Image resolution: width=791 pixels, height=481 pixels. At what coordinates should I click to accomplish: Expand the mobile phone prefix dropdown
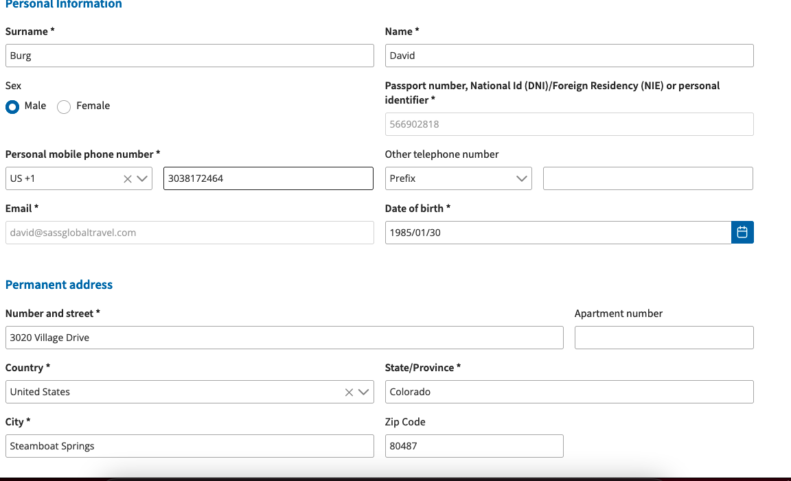tap(143, 179)
